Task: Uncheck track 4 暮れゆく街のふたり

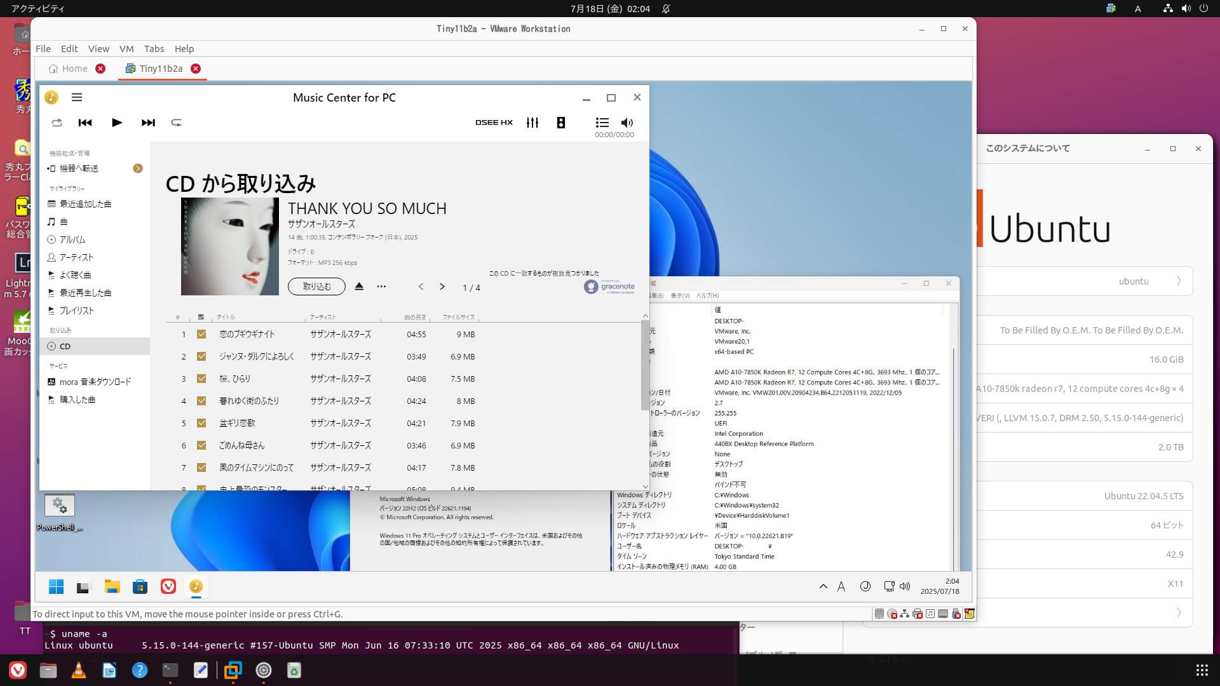Action: coord(201,401)
